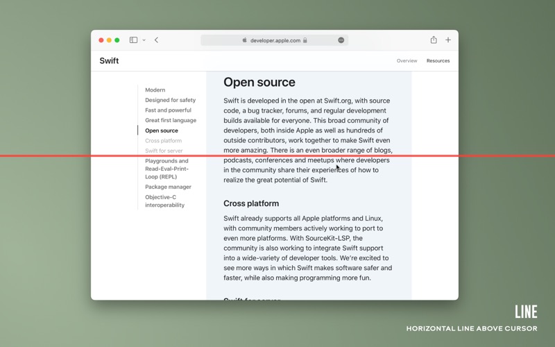Screen dimensions: 555x347
Task: Select Open source in the sidebar
Action: click(162, 130)
